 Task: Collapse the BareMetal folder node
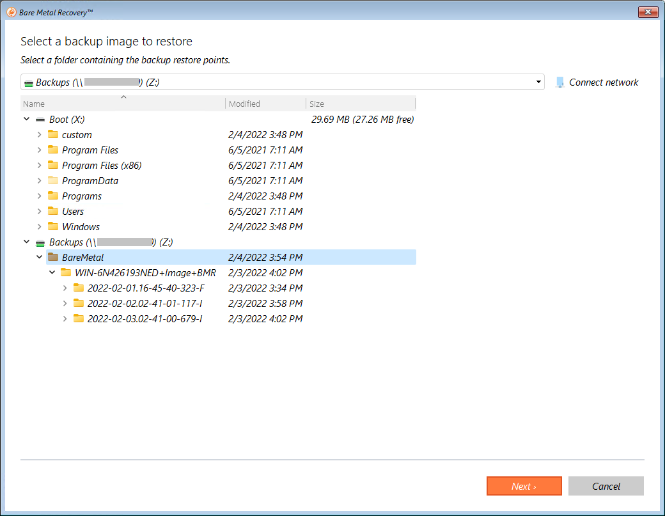tap(39, 258)
